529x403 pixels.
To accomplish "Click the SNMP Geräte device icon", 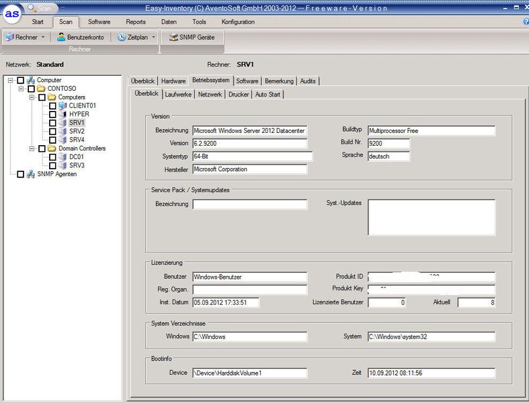I will pos(173,37).
